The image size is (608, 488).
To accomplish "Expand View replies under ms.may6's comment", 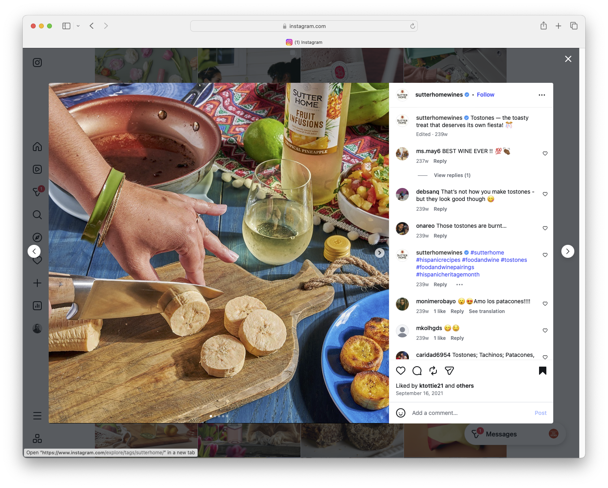I will (x=452, y=175).
